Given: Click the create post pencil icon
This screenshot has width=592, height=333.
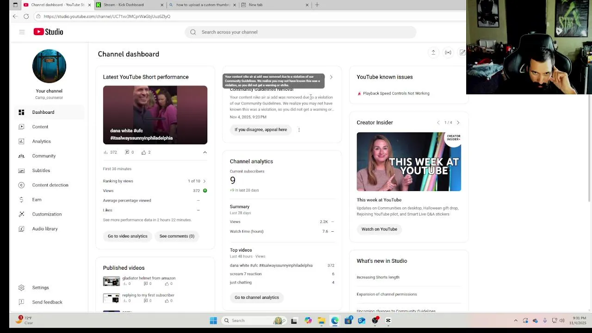Looking at the screenshot, I should pyautogui.click(x=462, y=53).
